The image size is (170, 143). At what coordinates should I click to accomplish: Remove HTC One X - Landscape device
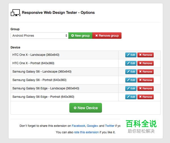pos(146,55)
